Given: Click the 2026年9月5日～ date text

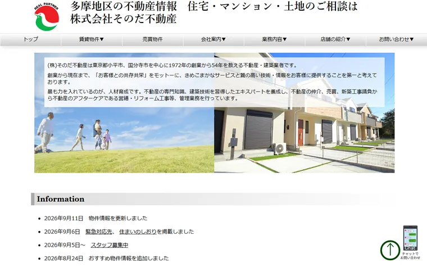Looking at the screenshot, I should [x=65, y=245].
